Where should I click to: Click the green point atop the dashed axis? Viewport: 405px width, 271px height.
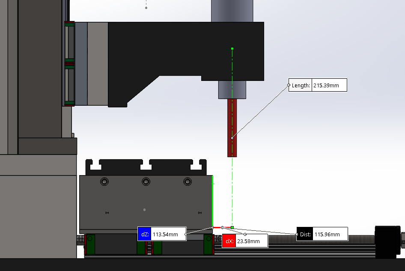[232, 49]
